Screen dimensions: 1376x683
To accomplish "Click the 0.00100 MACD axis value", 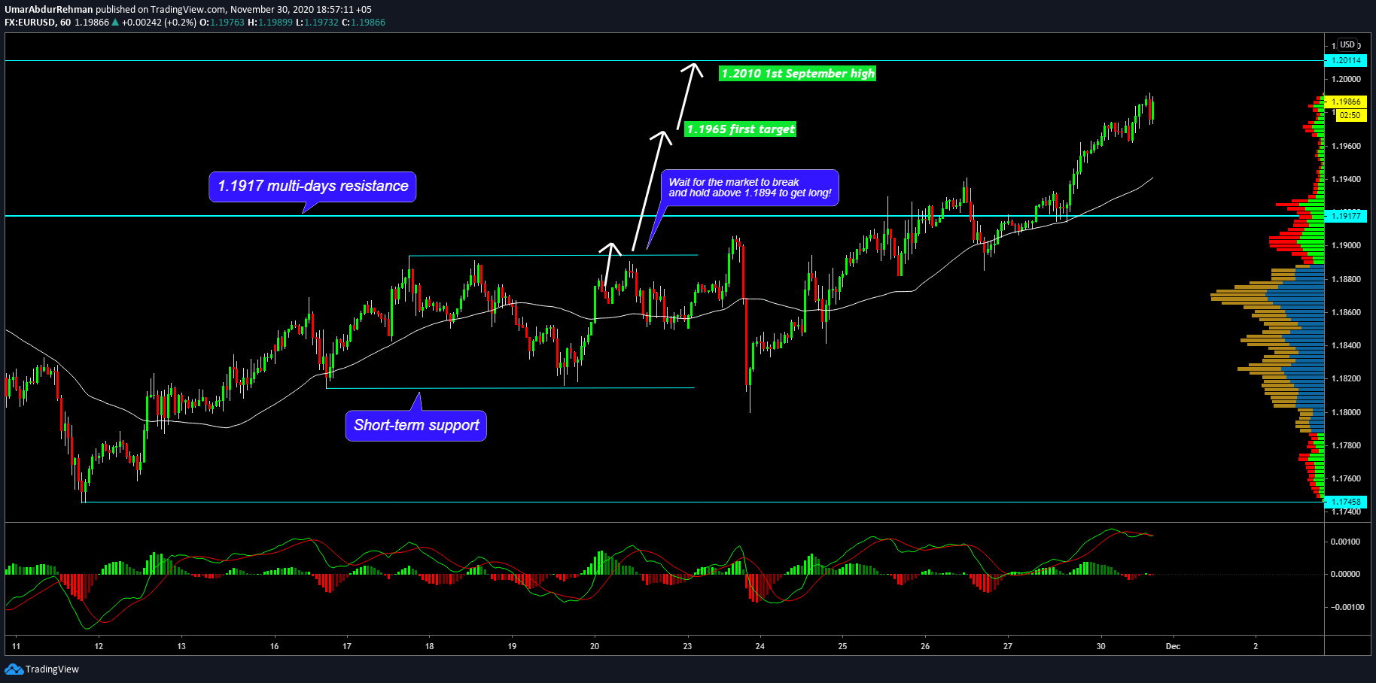I will [x=1345, y=542].
